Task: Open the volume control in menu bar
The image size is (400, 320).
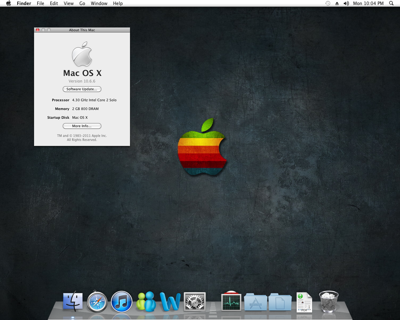Action: click(x=346, y=3)
